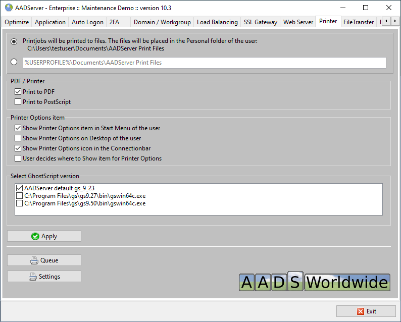Click the AADServer globe icon in title bar
This screenshot has width=401, height=322.
9,8
